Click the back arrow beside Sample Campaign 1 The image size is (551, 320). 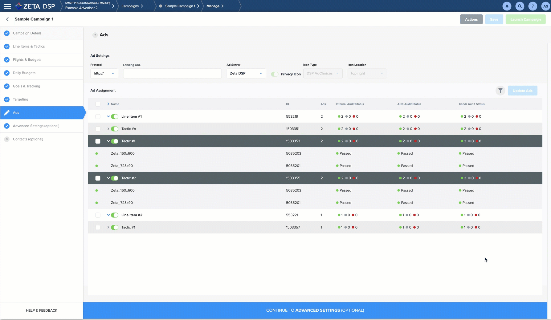coord(7,19)
